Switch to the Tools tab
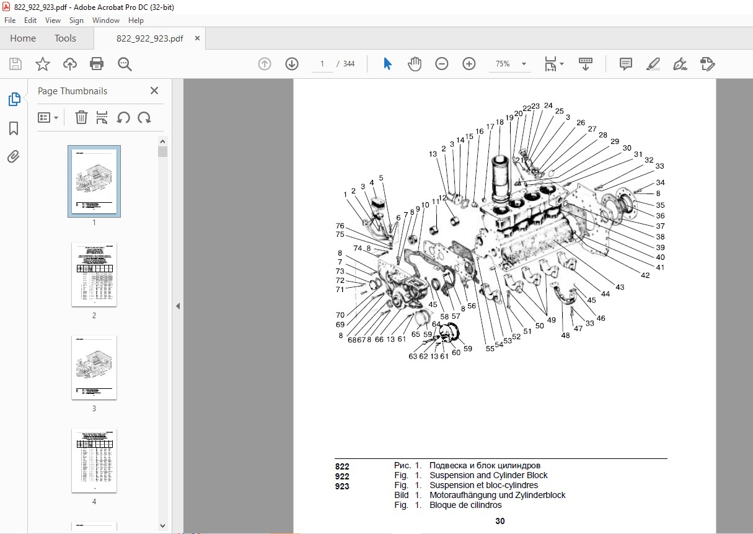 (x=65, y=38)
